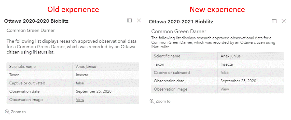Select Anax junius value in old popup

(86, 67)
